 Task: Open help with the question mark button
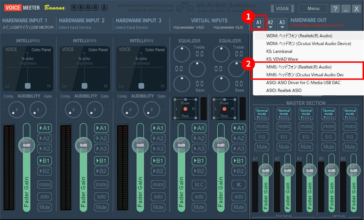(335, 9)
